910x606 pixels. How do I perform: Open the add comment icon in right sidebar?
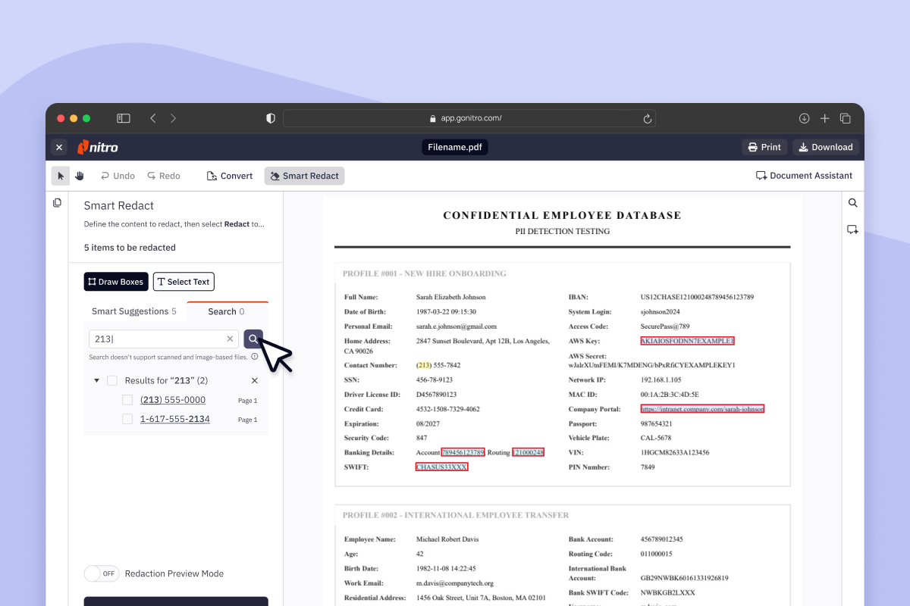853,230
